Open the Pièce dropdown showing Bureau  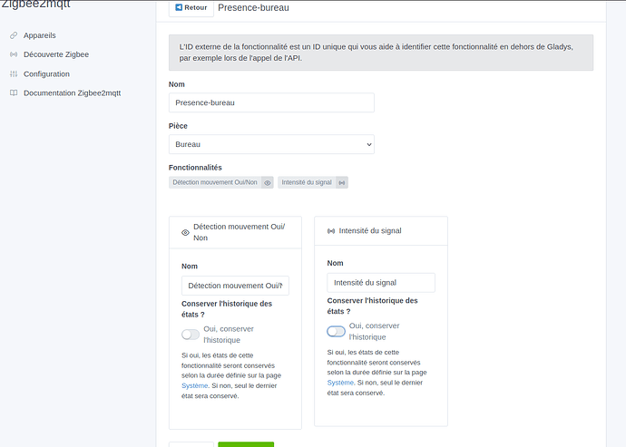[x=271, y=144]
